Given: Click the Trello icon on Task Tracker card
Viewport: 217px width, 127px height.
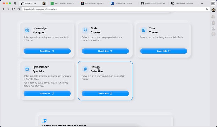Looking at the screenshot, I should point(144,30).
